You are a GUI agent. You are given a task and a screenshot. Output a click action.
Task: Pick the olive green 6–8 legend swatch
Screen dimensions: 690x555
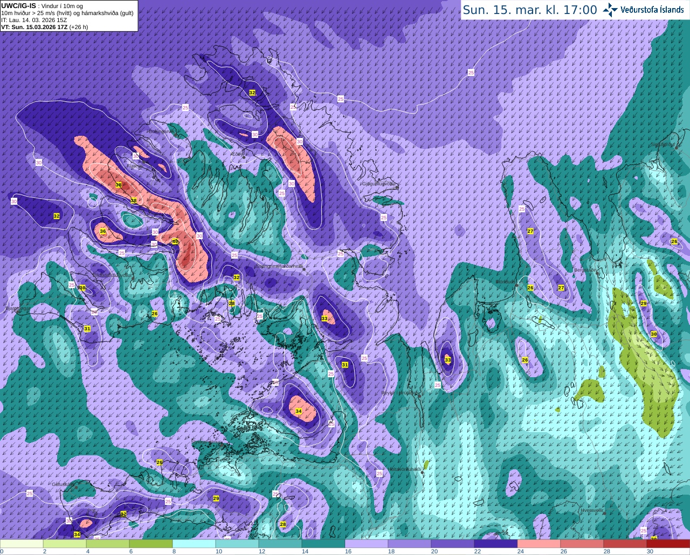click(151, 544)
